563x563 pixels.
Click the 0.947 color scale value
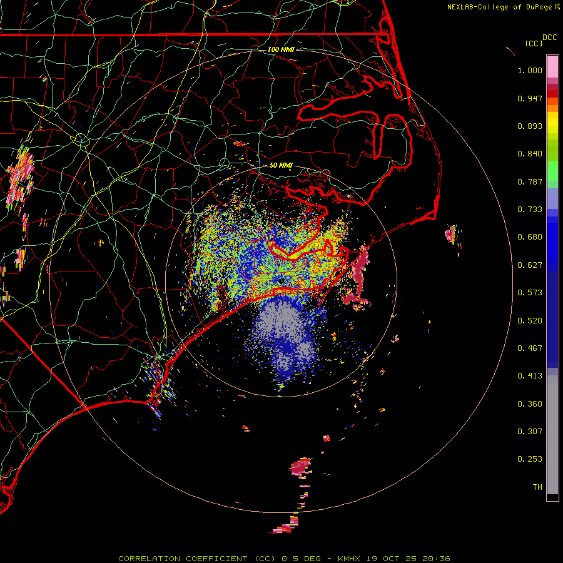[530, 98]
